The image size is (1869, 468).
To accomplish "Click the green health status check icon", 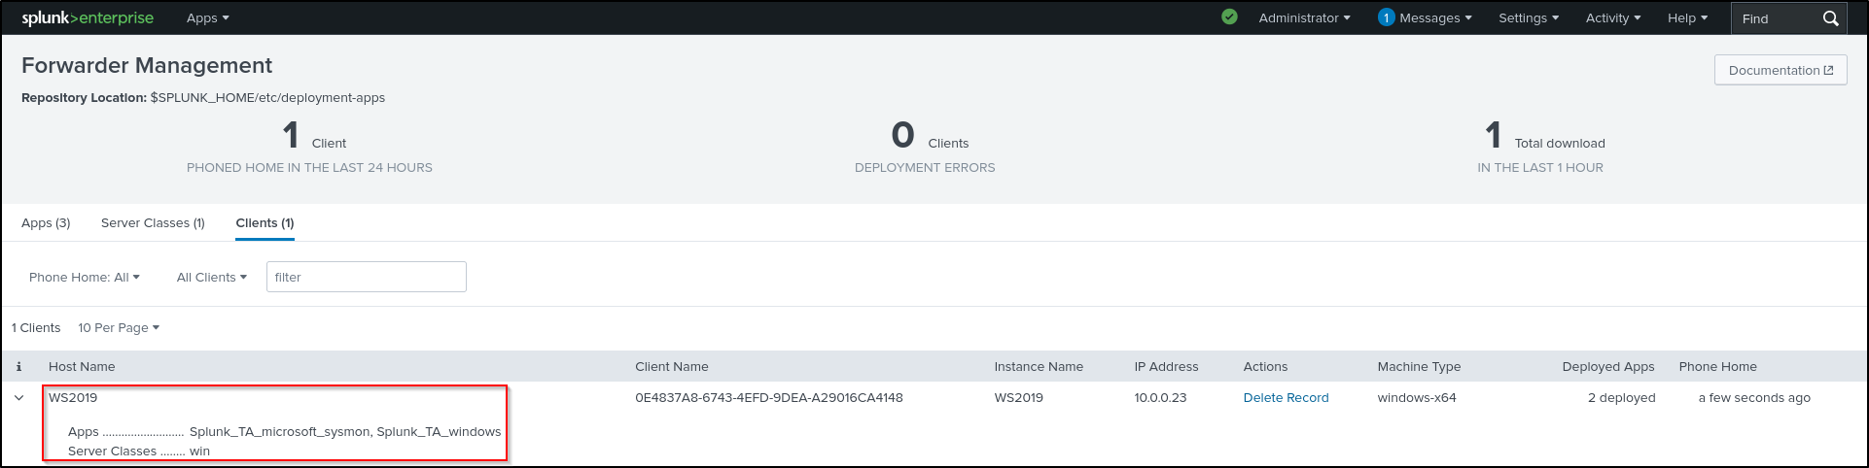I will [1229, 17].
